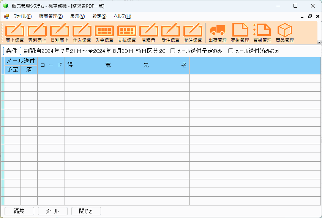Image resolution: width=322 pixels, height=218 pixels.
Task: Click the MDI child window icon beside ファイル
Action: (6, 16)
